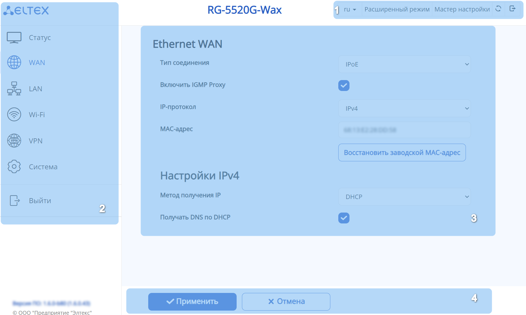This screenshot has height=315, width=526.
Task: Click Восстановить заводской MAC-адрес button
Action: (402, 152)
